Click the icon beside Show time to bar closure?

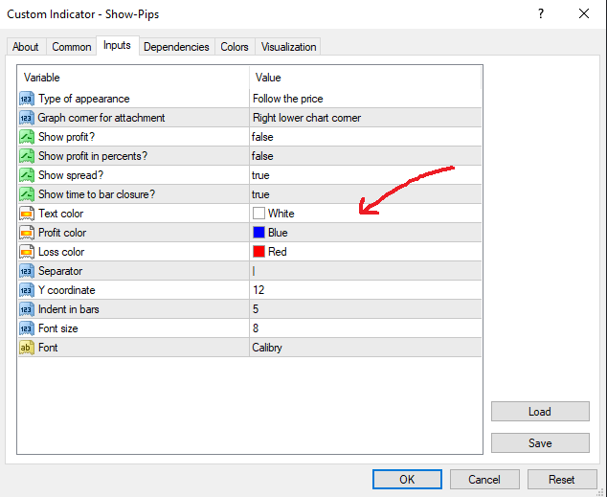(27, 194)
